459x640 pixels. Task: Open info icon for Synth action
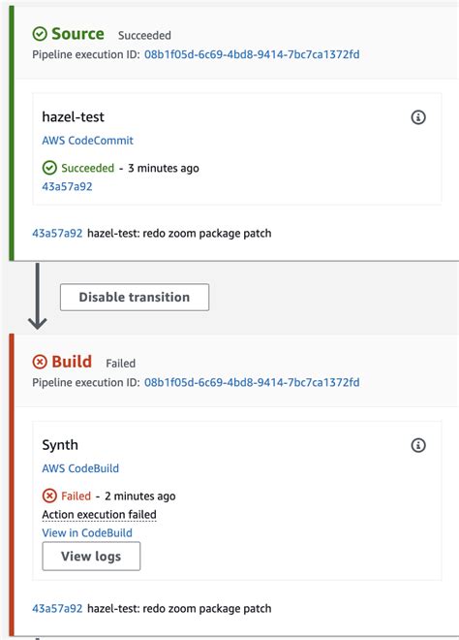coord(417,445)
